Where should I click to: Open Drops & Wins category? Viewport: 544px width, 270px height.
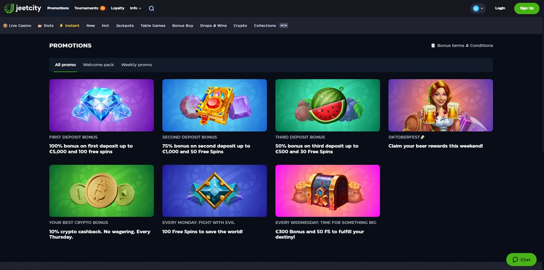coord(214,25)
